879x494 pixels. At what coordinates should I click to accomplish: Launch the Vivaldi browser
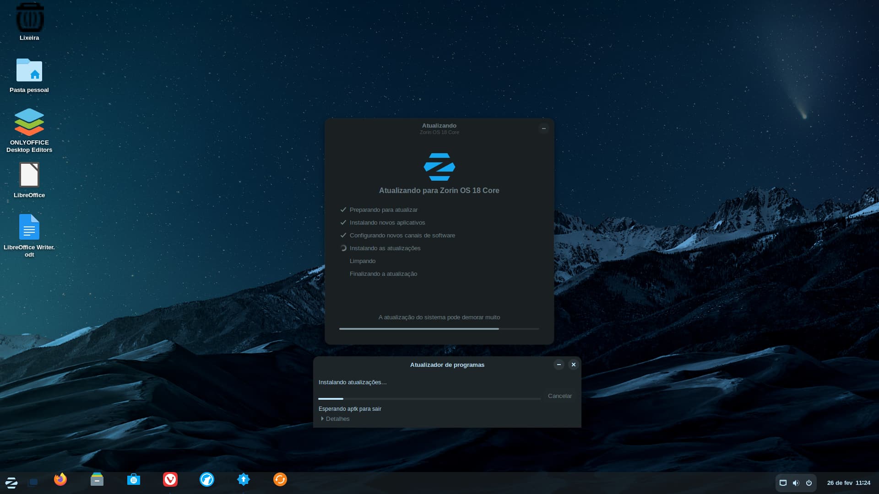170,479
